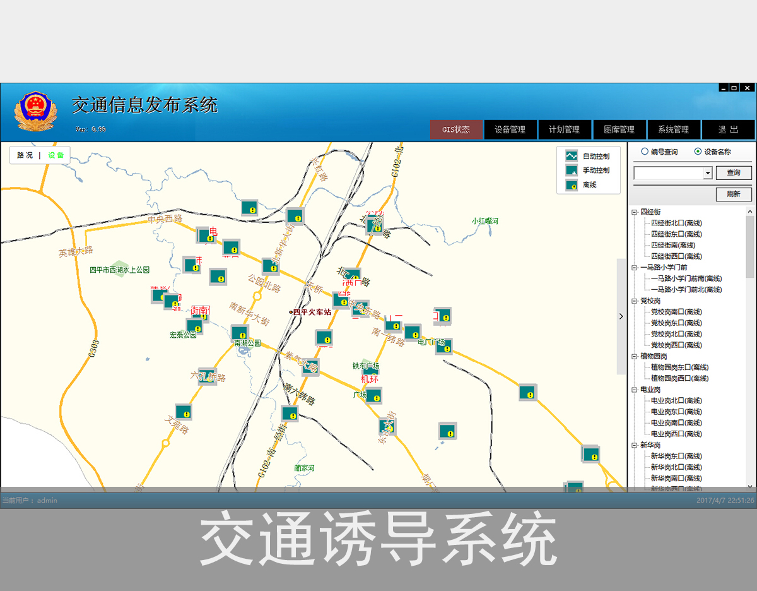Click the 自动控制 legend icon
The height and width of the screenshot is (591, 757).
point(571,155)
